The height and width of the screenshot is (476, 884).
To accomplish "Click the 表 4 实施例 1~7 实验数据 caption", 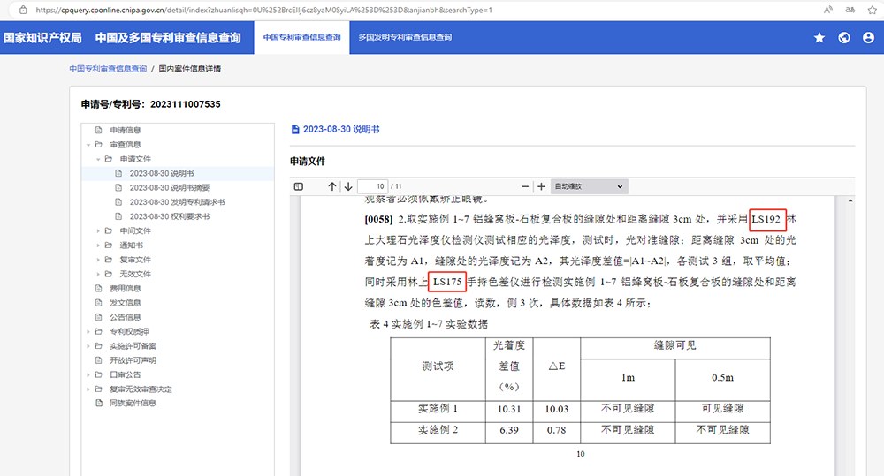I will 429,324.
